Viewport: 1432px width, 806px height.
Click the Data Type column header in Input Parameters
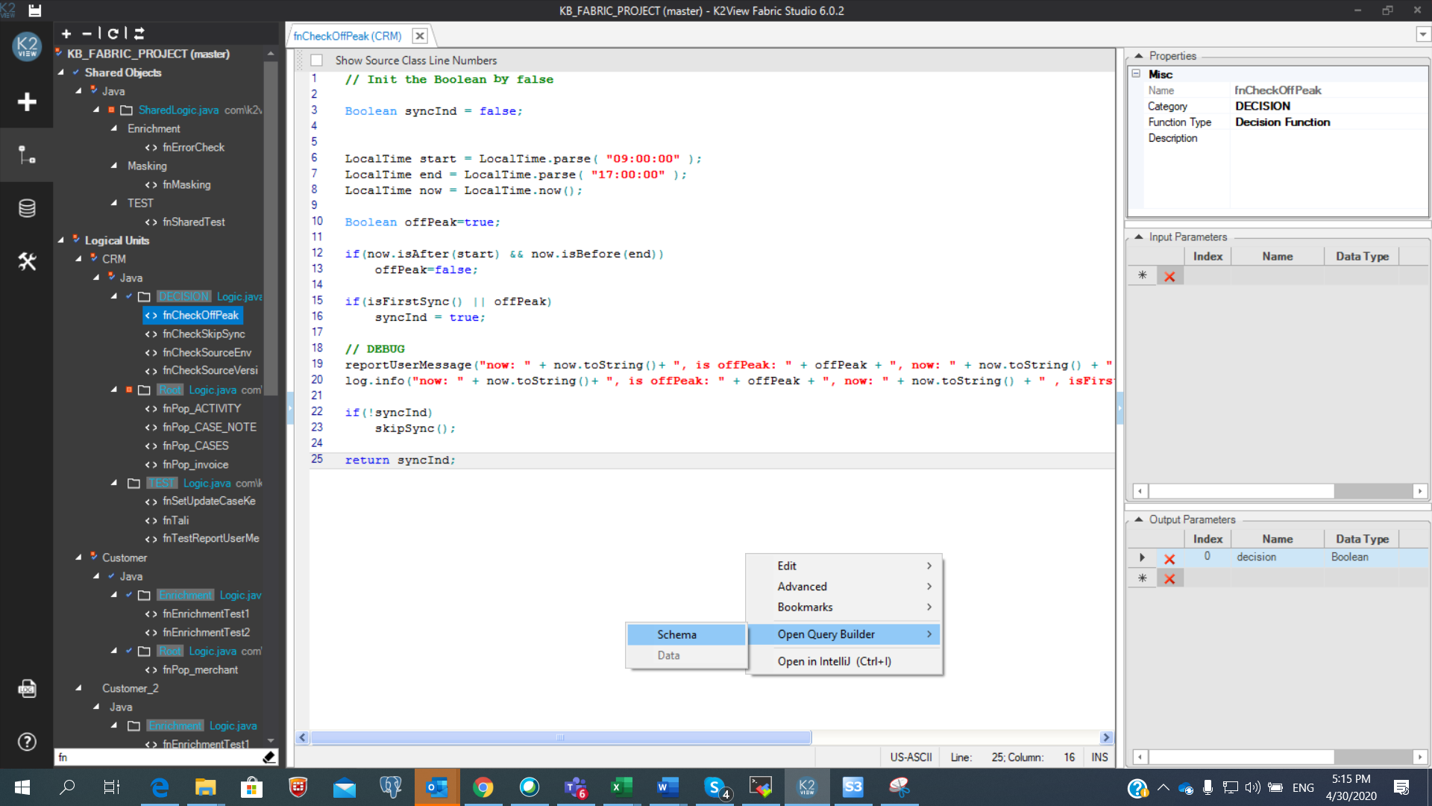pos(1362,256)
